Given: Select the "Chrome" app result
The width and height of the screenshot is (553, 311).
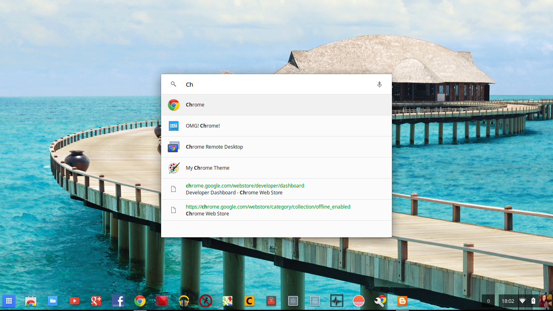Looking at the screenshot, I should pyautogui.click(x=276, y=105).
